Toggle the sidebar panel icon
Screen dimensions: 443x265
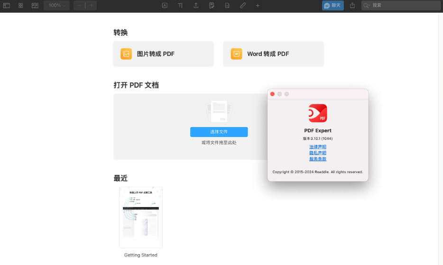(x=7, y=5)
